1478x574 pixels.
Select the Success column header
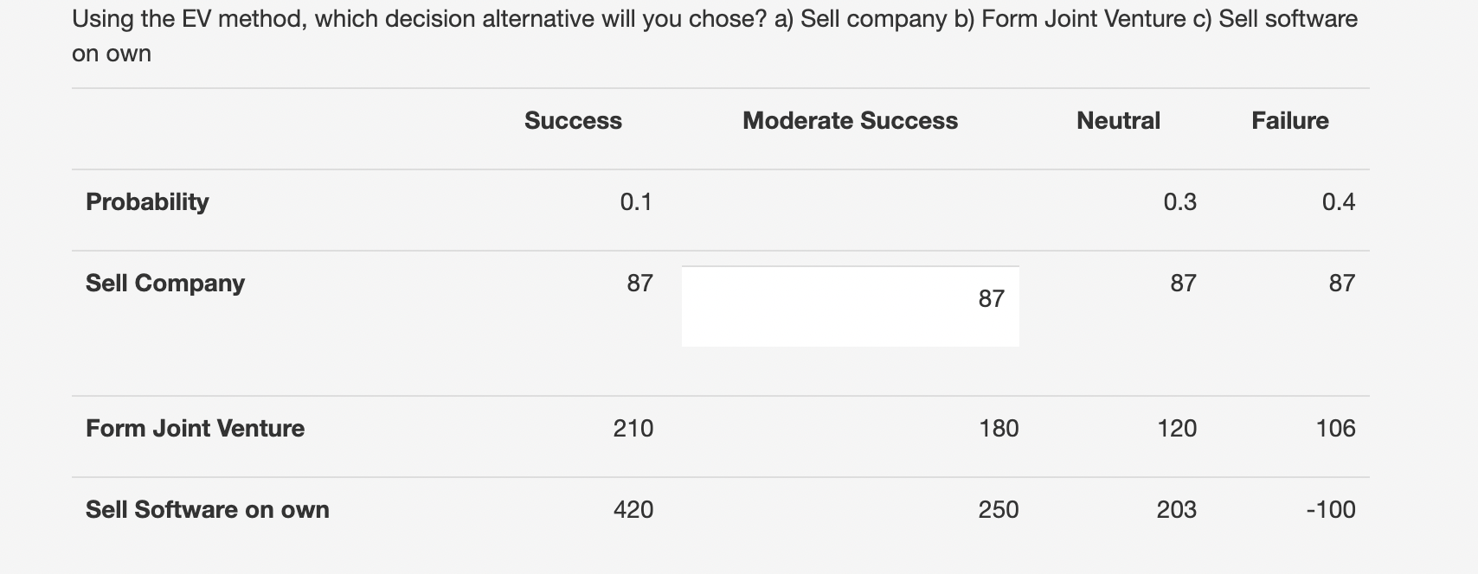point(573,120)
